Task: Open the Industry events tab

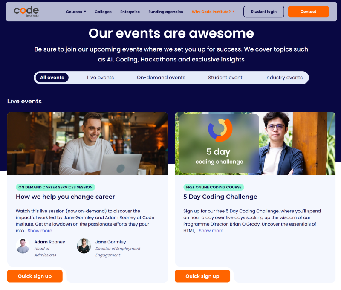Action: point(283,78)
